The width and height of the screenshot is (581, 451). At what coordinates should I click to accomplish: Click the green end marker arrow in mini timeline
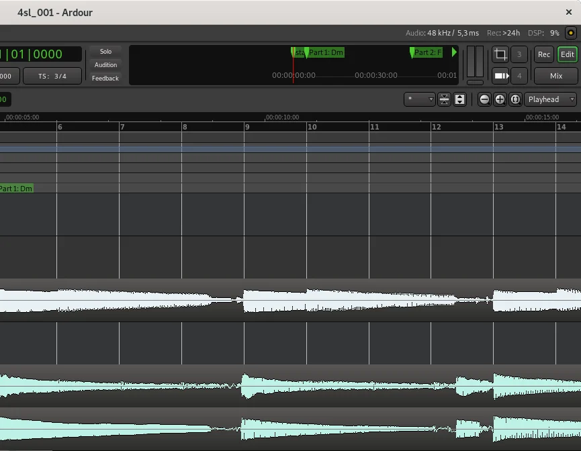tap(454, 52)
